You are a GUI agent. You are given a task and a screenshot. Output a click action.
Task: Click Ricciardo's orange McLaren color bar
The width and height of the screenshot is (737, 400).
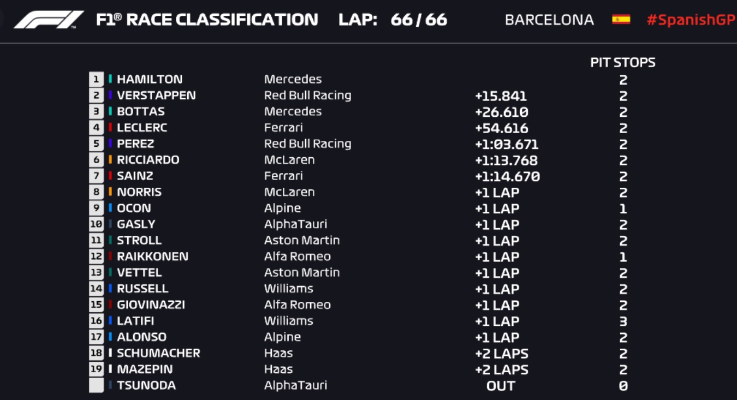[x=110, y=160]
